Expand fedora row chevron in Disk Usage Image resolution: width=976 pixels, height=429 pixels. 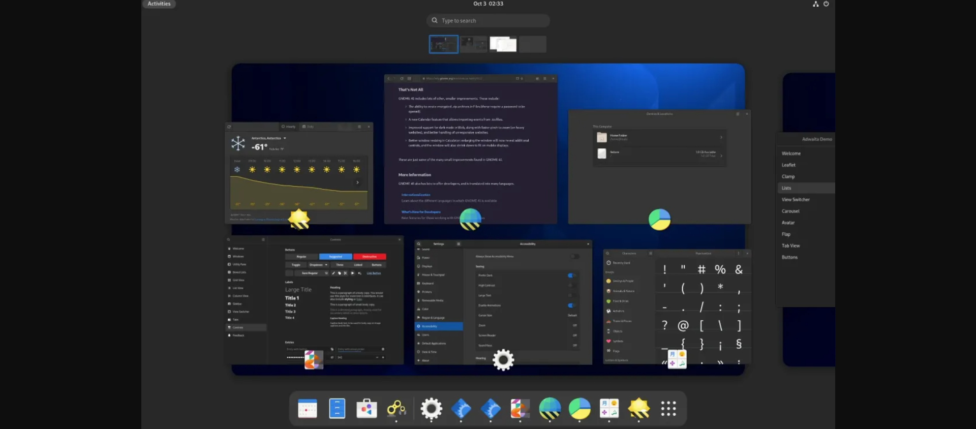[721, 156]
